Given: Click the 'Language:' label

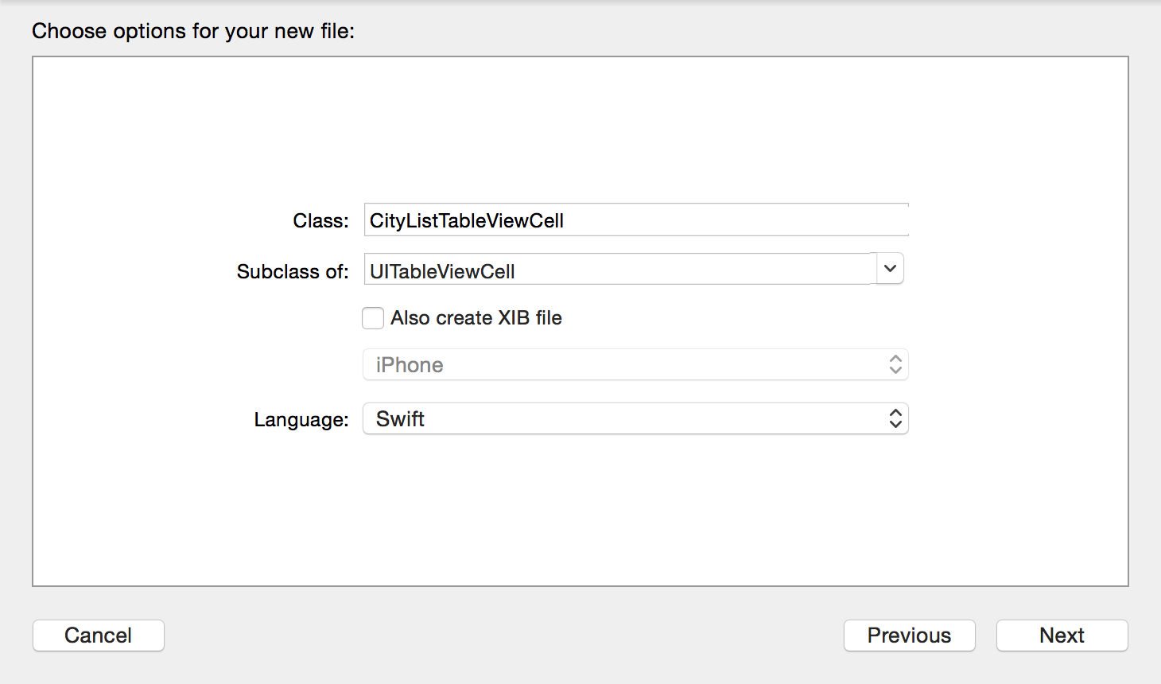Looking at the screenshot, I should pyautogui.click(x=301, y=420).
